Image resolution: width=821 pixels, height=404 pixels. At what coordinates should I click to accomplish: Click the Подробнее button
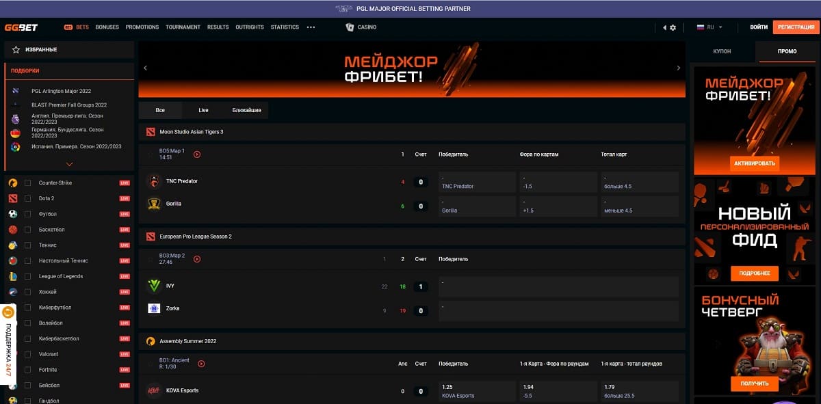(755, 273)
